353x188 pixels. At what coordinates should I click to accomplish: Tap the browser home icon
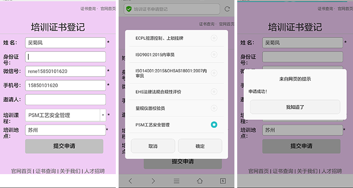pos(200,181)
